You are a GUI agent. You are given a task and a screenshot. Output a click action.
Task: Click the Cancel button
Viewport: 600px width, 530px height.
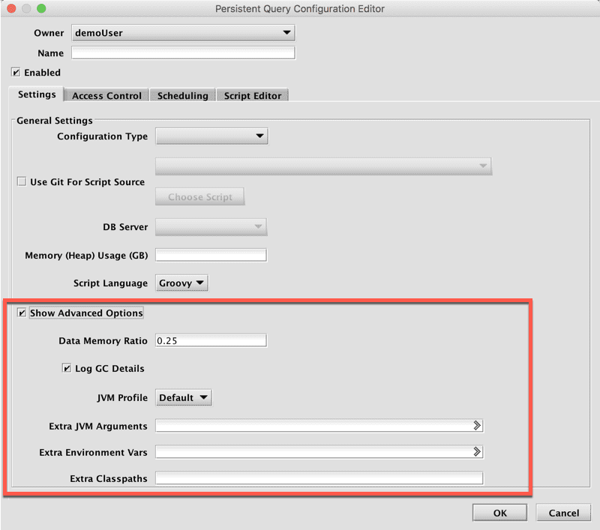point(563,513)
